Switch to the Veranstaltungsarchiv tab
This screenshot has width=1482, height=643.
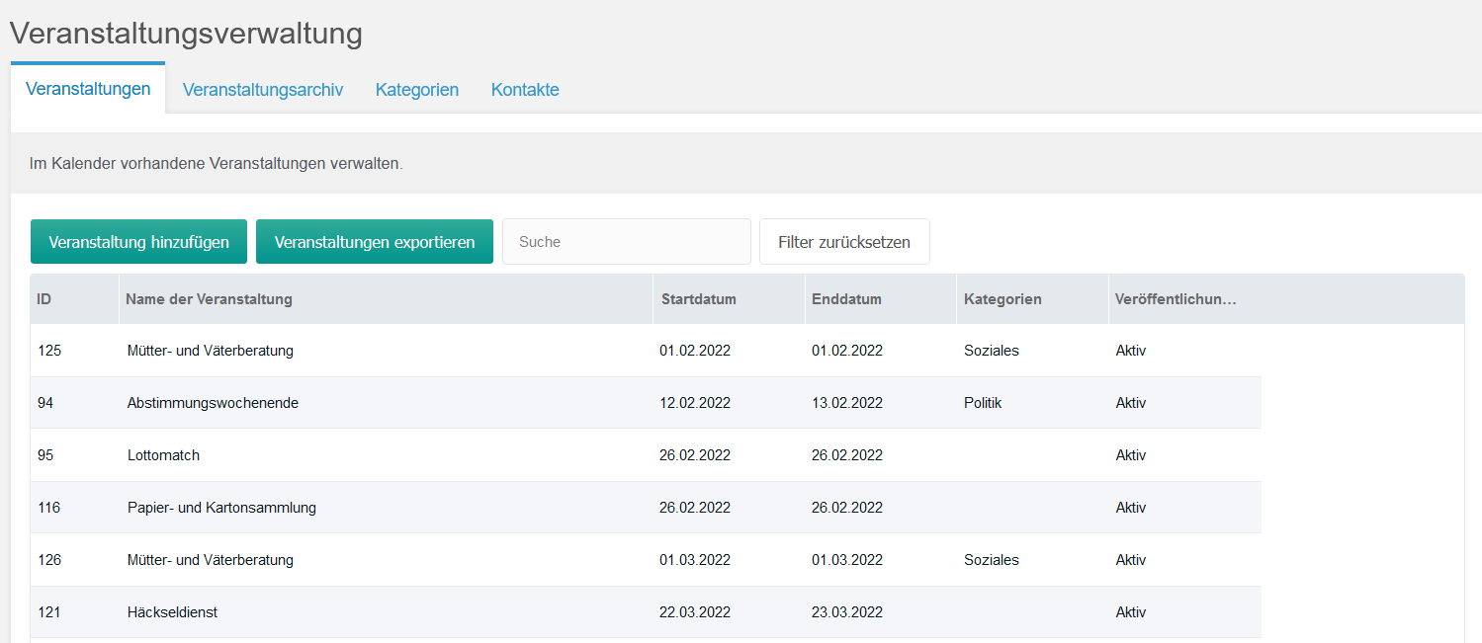pyautogui.click(x=262, y=89)
